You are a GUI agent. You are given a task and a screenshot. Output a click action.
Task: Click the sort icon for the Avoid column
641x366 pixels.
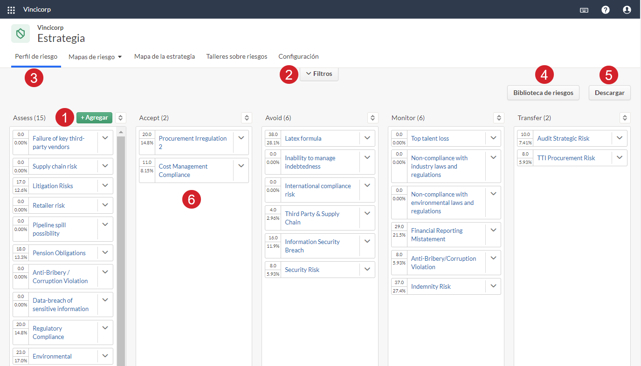(x=373, y=118)
